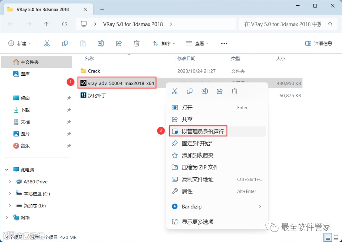Click the Copy icon in toolbar
342x242 pixels.
pos(65,43)
